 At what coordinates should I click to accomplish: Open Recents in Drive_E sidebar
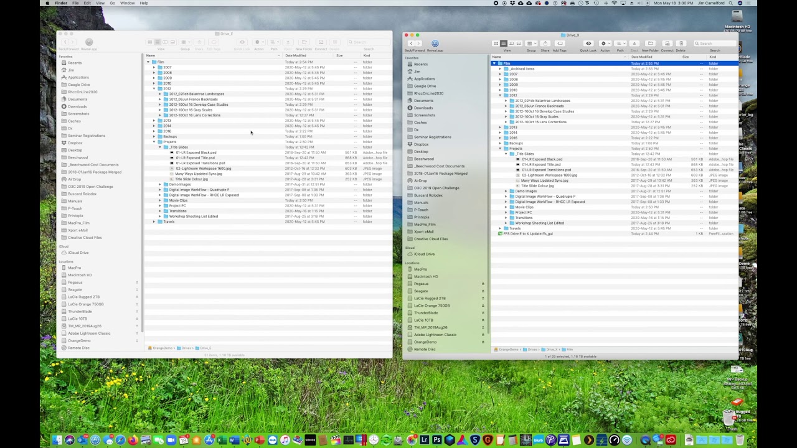coord(75,63)
